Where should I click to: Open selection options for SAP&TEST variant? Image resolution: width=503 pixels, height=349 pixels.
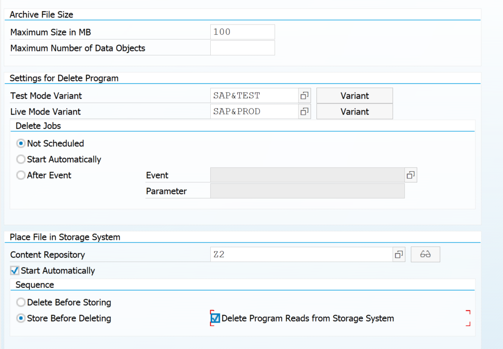[304, 95]
